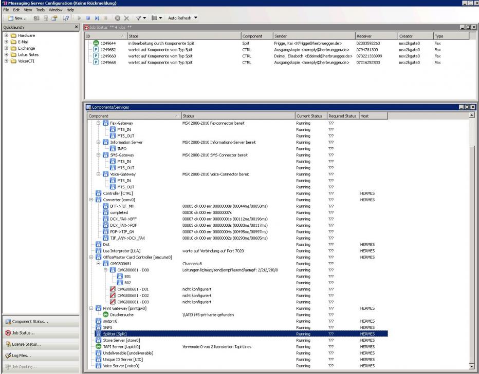Click the circled cancel icon in toolbar
This screenshot has width=479, height=374.
[x=117, y=18]
